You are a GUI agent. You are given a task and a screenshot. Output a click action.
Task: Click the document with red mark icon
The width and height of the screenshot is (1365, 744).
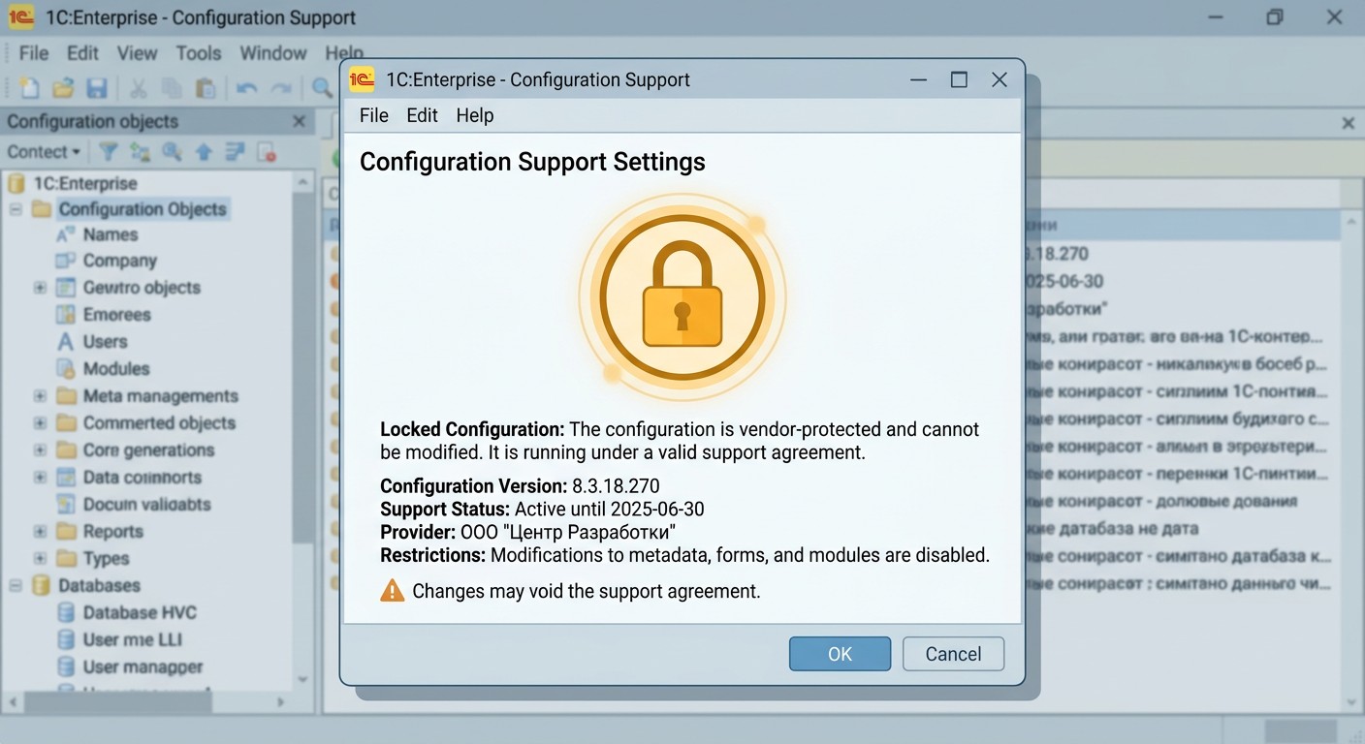267,152
